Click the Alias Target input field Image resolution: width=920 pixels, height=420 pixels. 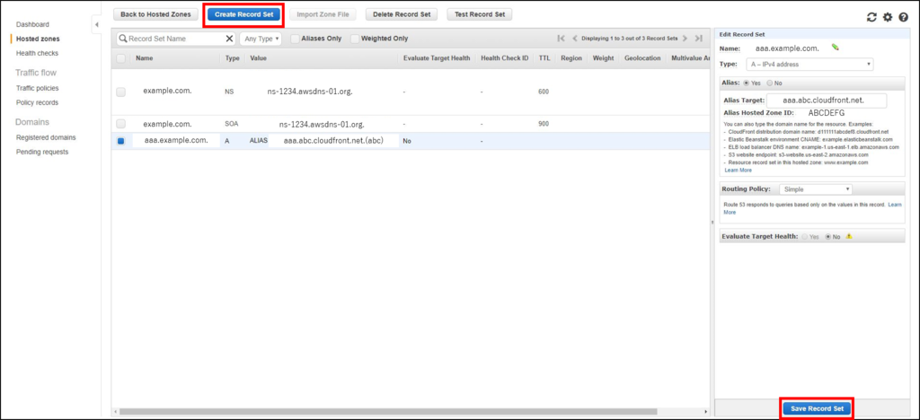point(827,101)
